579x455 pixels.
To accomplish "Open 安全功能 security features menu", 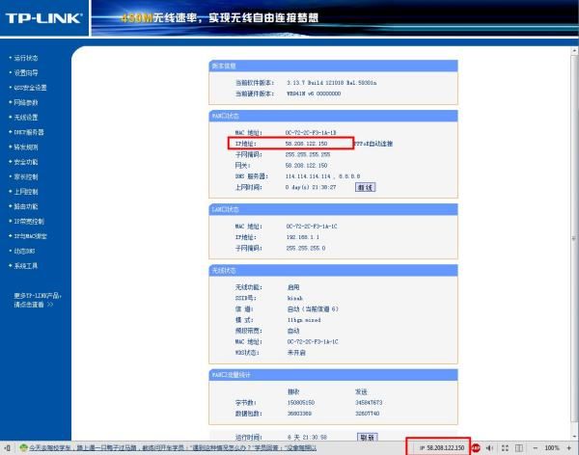I will 26,162.
